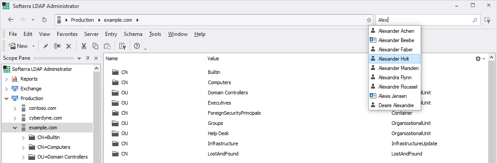Image resolution: width=497 pixels, height=163 pixels.
Task: Go back with the left arrow
Action: tap(11, 19)
